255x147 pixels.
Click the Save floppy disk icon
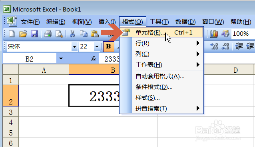tap(34, 34)
